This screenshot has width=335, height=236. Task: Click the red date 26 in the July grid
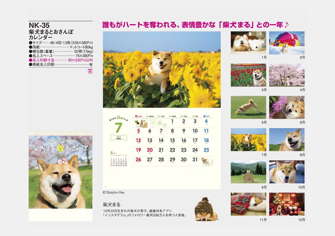138,160
